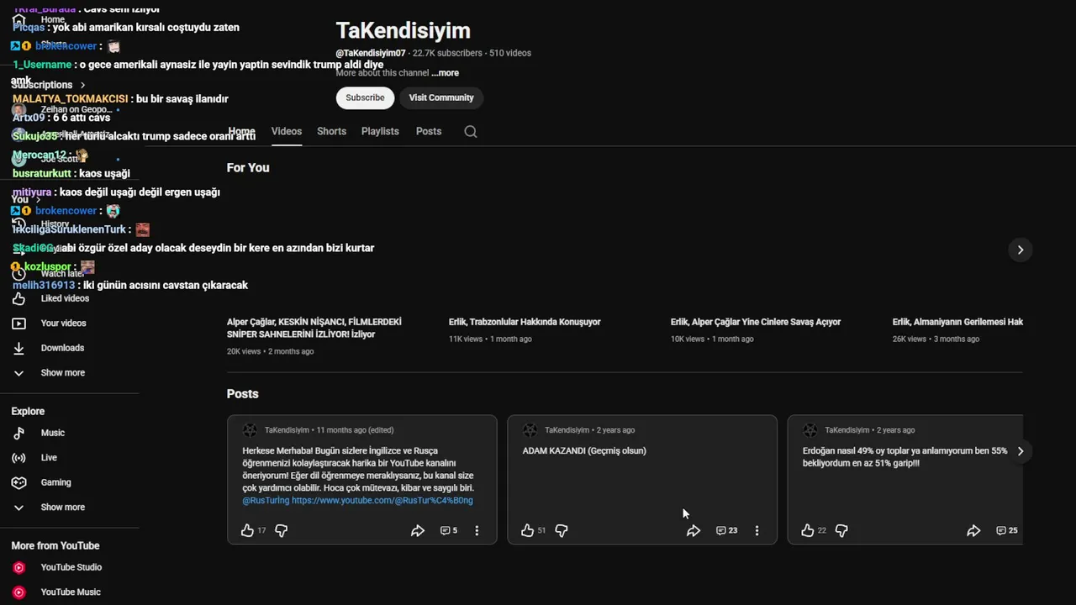Dislike the ADAM KAZANDI post
This screenshot has height=605, width=1076.
562,530
